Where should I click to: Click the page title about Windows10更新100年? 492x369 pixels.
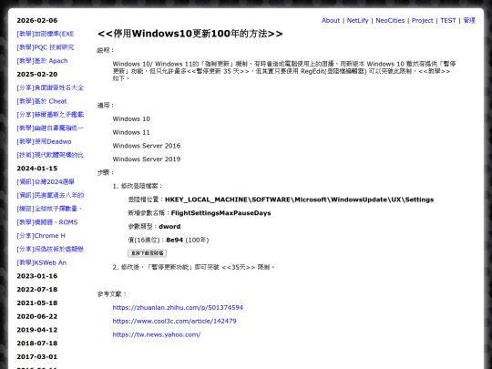click(x=190, y=34)
